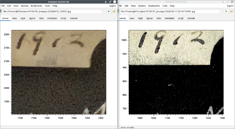Click the green play button in right window
Screen dimensions: 235x129
(226, 12)
